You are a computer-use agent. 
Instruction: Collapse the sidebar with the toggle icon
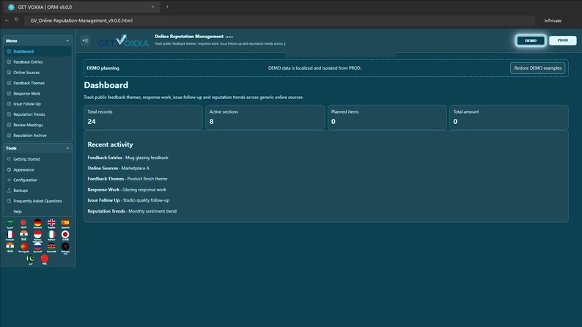coord(85,40)
